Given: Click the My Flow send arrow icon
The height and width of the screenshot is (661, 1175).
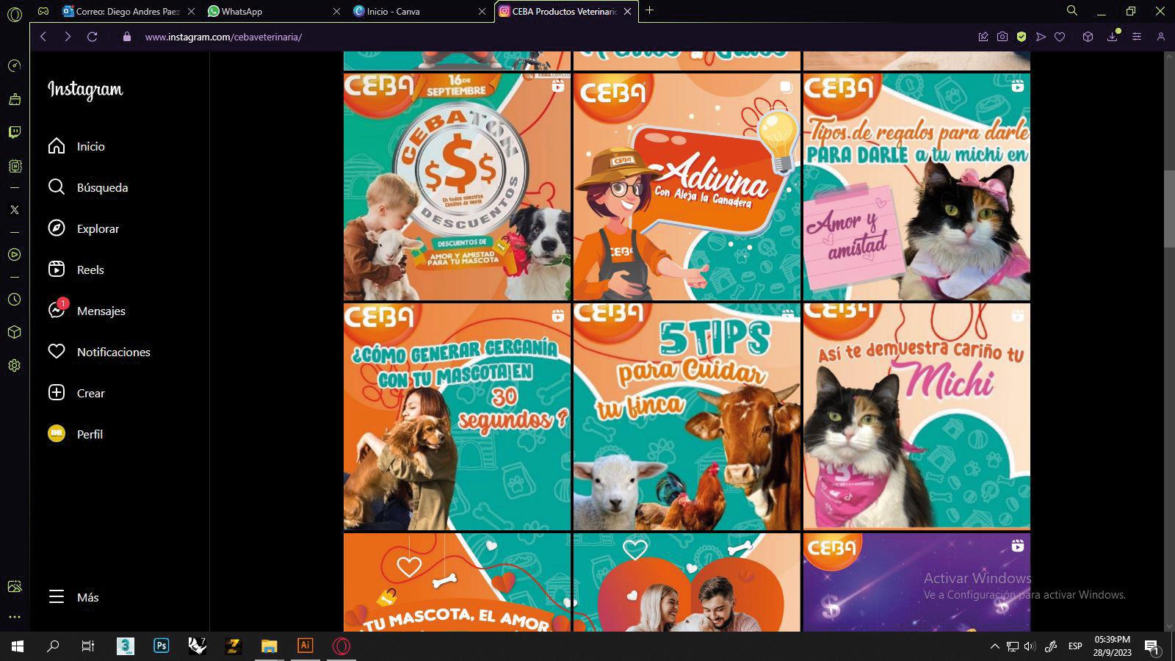Looking at the screenshot, I should [x=1041, y=37].
